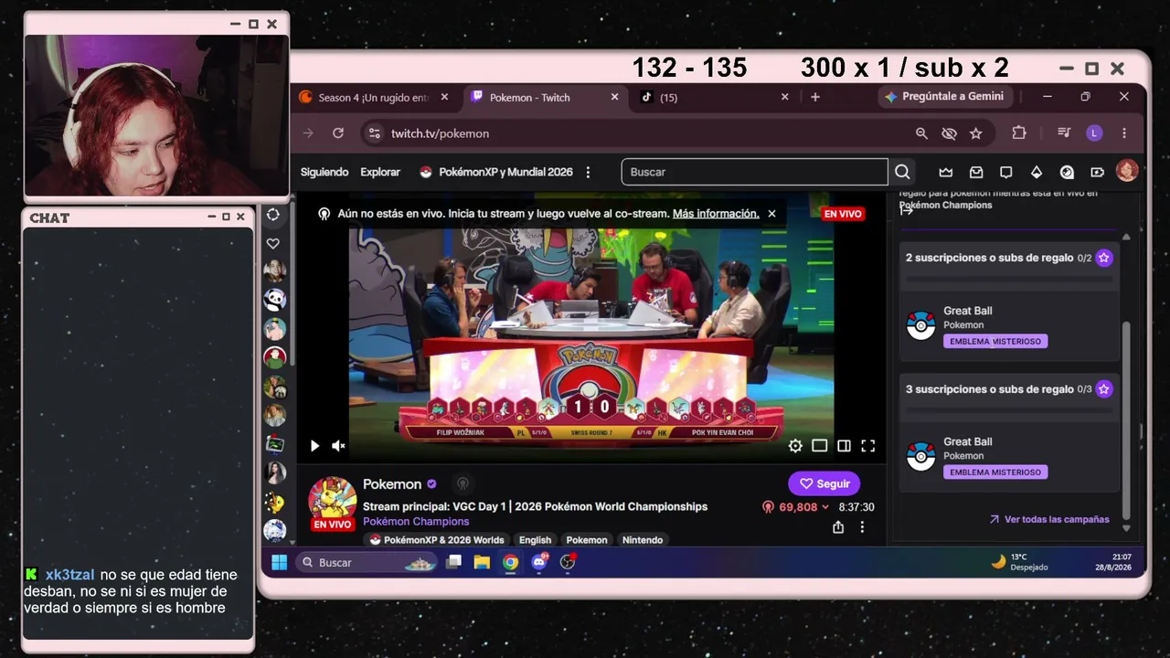Follow Pokemon with the Seguir button
The image size is (1170, 658).
tap(824, 483)
